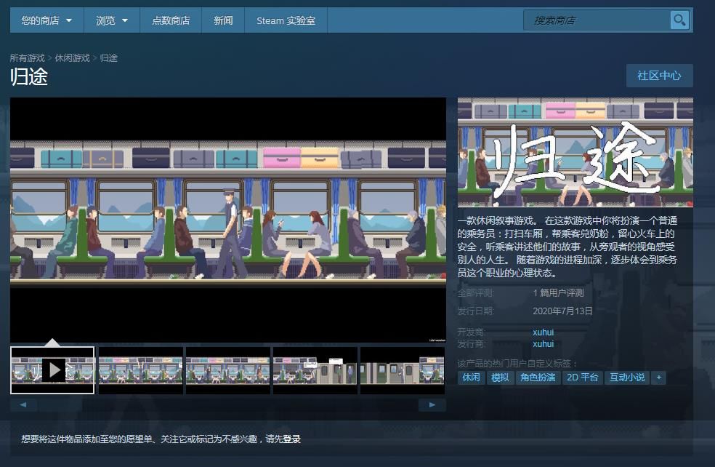715x467 pixels.
Task: Click the store search field
Action: tap(597, 20)
